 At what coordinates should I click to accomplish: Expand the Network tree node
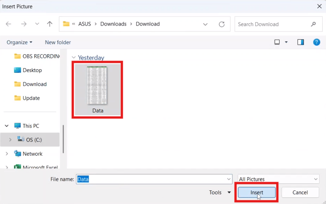tap(7, 153)
